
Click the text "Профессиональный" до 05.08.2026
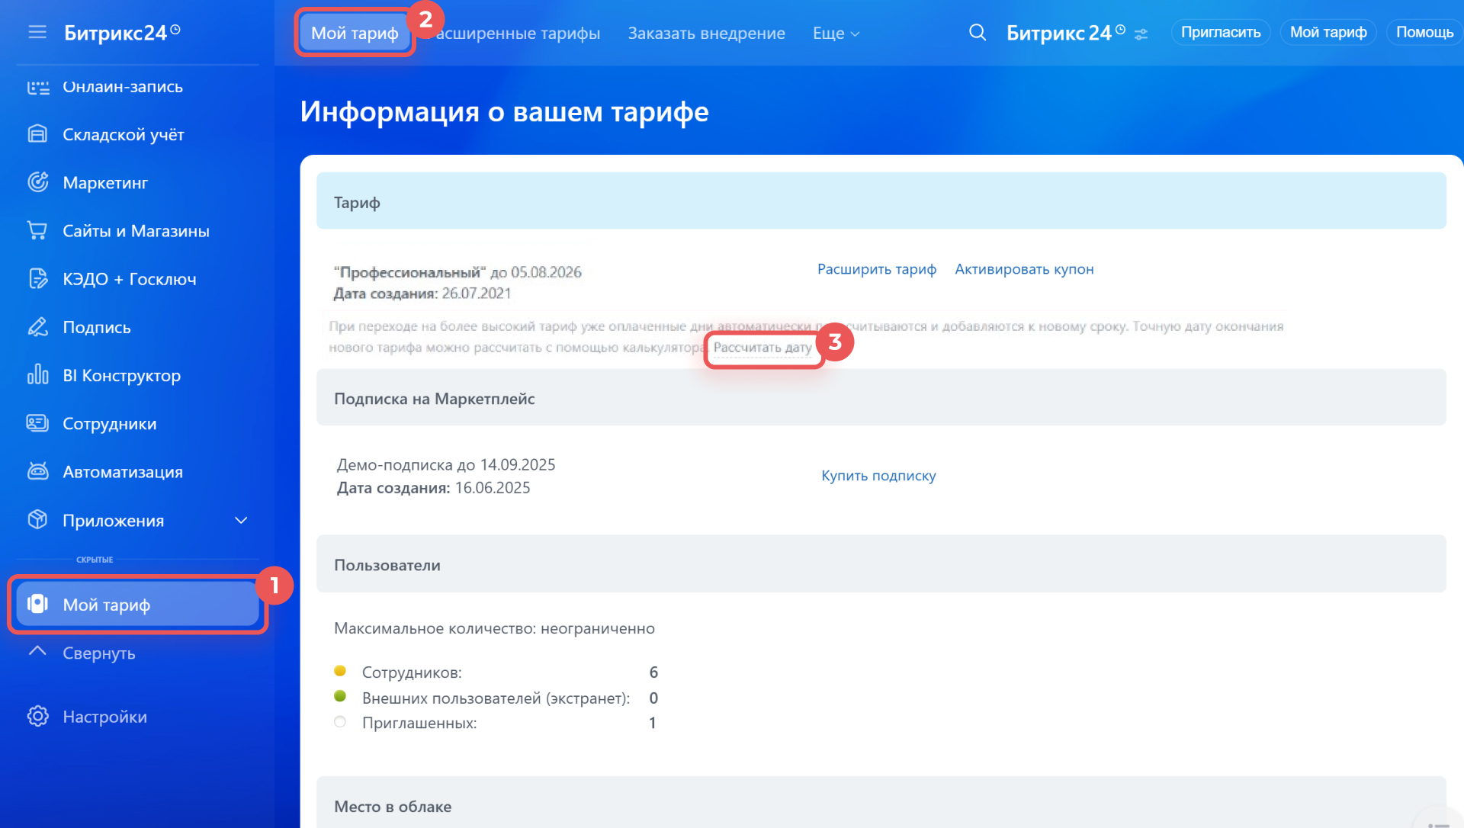pos(457,272)
